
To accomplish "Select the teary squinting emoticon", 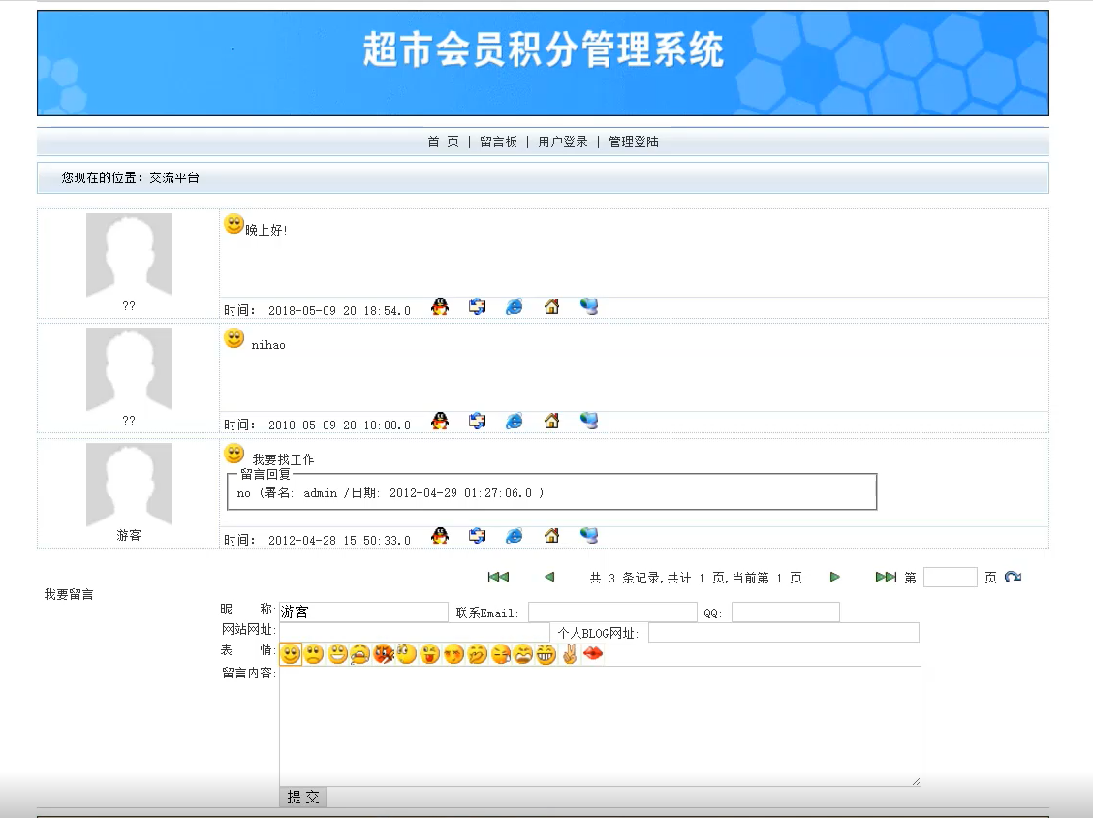I will [x=501, y=654].
